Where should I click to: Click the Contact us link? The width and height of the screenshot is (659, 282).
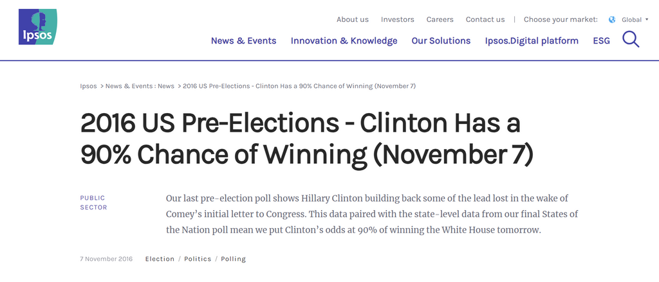pos(485,19)
